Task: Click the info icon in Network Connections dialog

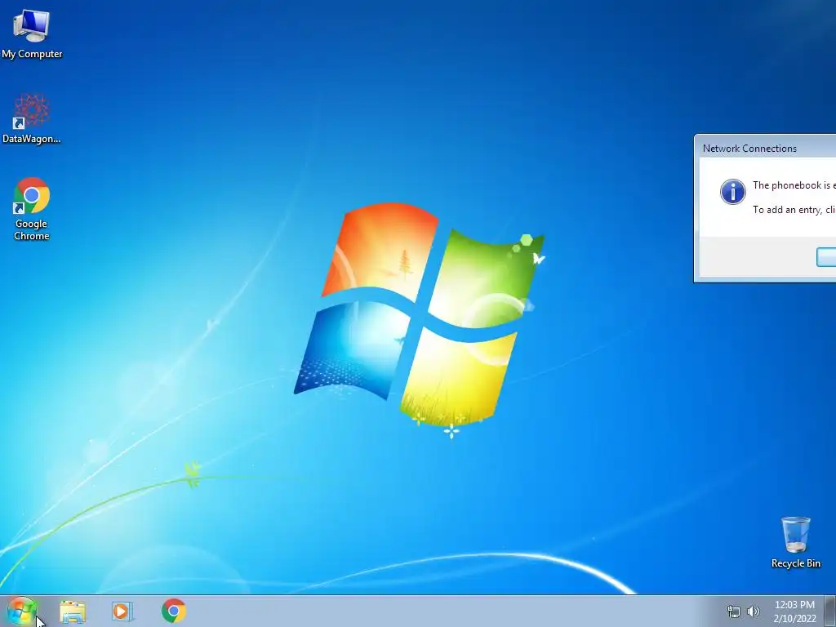Action: pyautogui.click(x=733, y=191)
